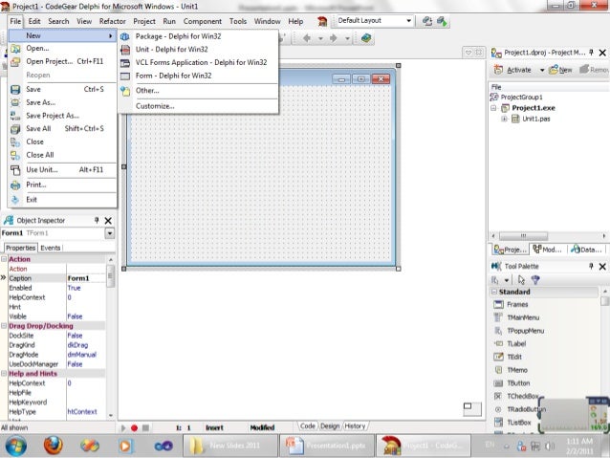610x458 pixels.
Task: Click the Delphi helmet icon beside Help
Action: 322,21
